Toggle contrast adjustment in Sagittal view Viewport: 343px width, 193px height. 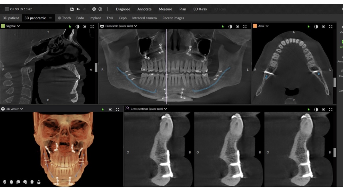tap(77, 26)
